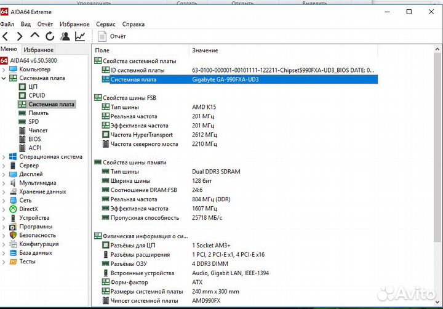The image size is (443, 309).
Task: Collapse the Системная плата parent tree node
Action: point(4,78)
